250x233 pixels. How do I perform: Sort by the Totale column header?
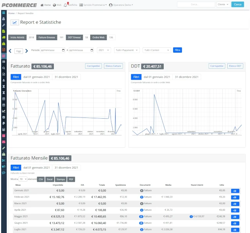[x=102, y=185]
